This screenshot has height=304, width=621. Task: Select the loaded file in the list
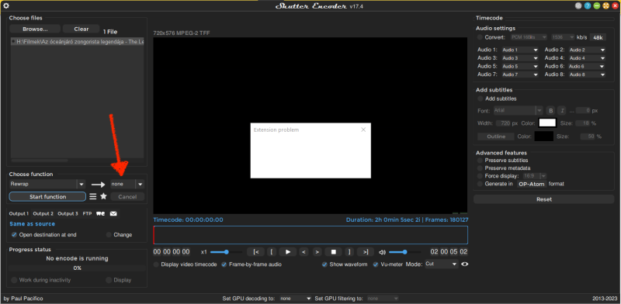tap(77, 42)
